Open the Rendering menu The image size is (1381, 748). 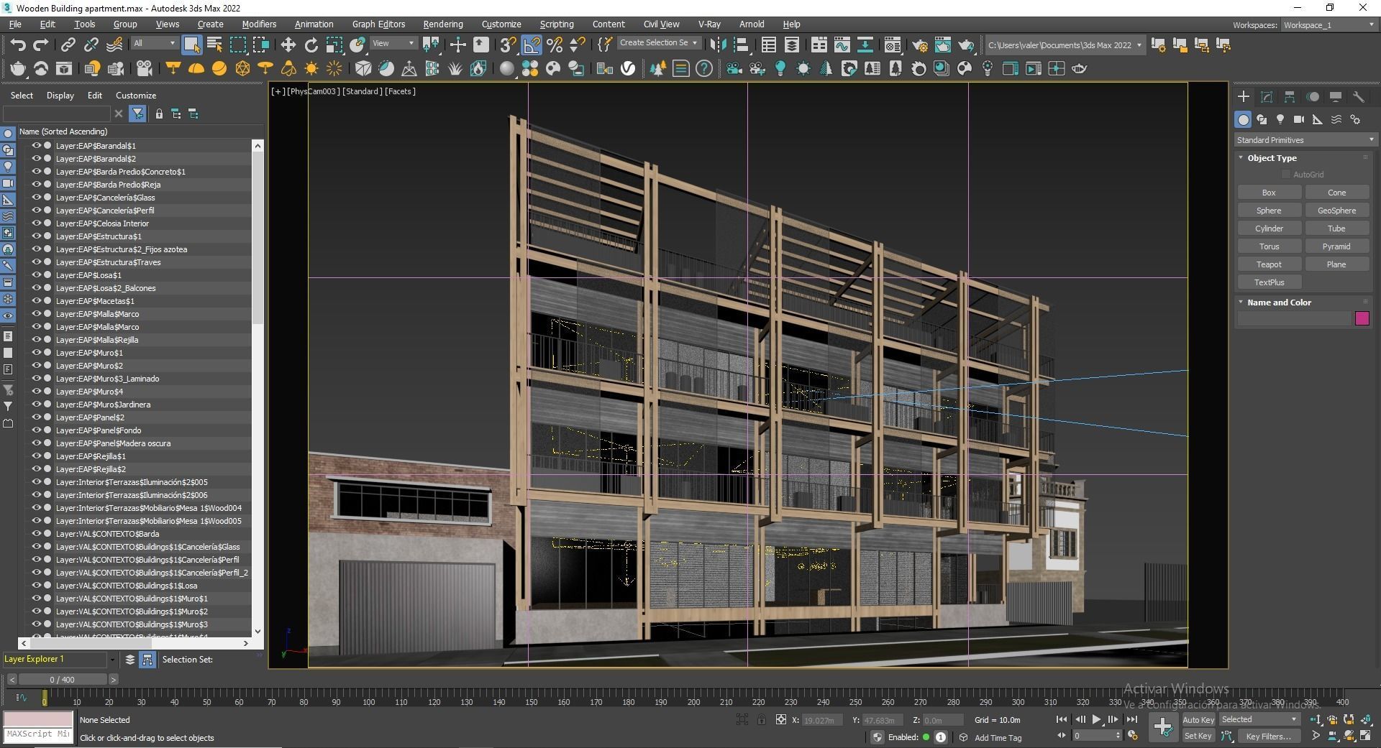click(442, 24)
